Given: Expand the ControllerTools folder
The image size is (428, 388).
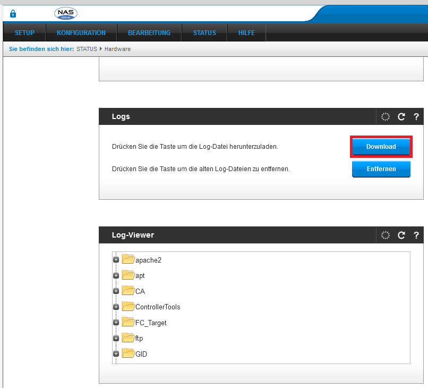Looking at the screenshot, I should click(x=116, y=307).
